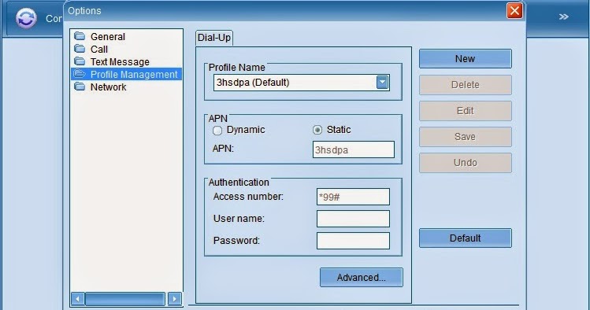
Task: Click the Network folder icon
Action: tap(80, 87)
